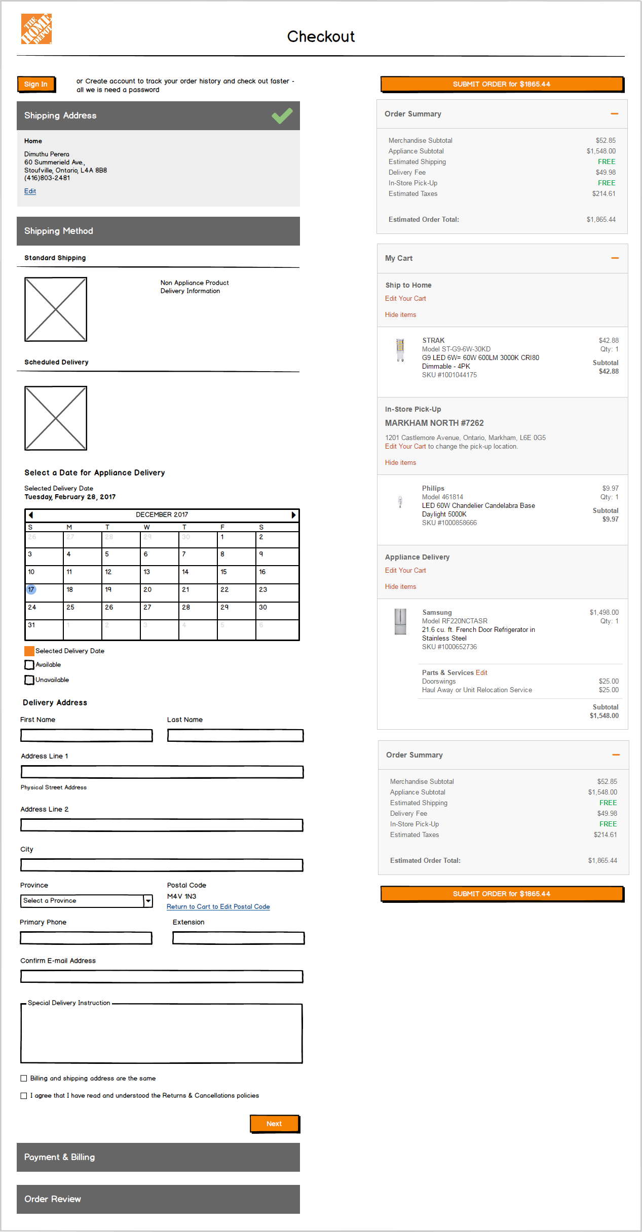Click Return to Cart to Edit Postal Code
642x1232 pixels.
218,907
